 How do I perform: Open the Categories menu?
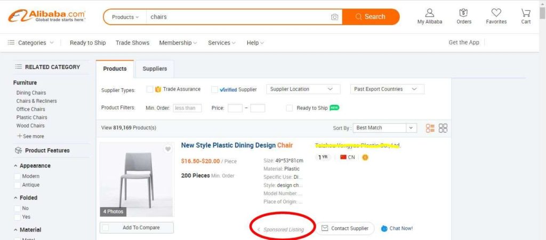point(31,43)
